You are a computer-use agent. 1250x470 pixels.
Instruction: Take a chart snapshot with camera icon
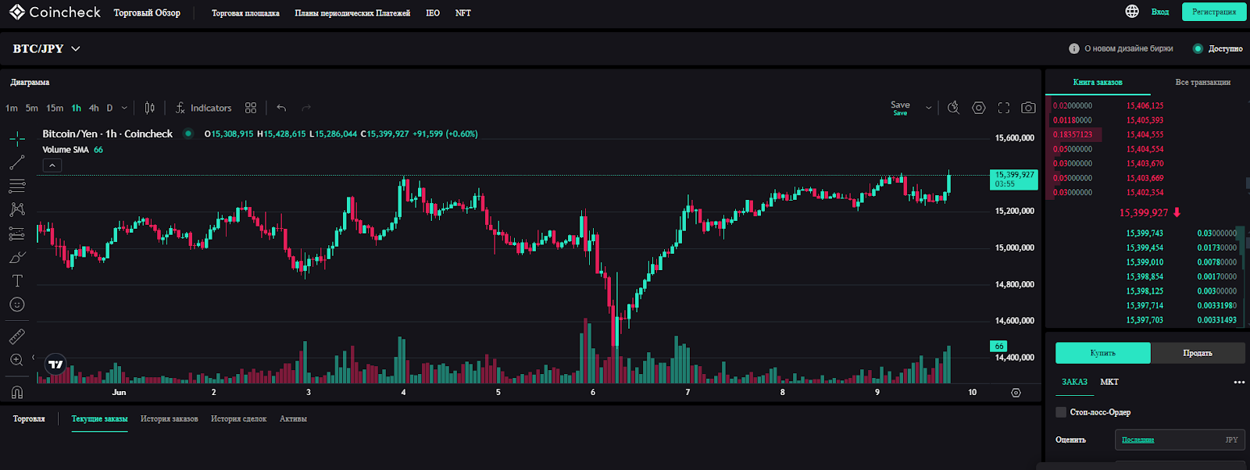click(x=1028, y=108)
